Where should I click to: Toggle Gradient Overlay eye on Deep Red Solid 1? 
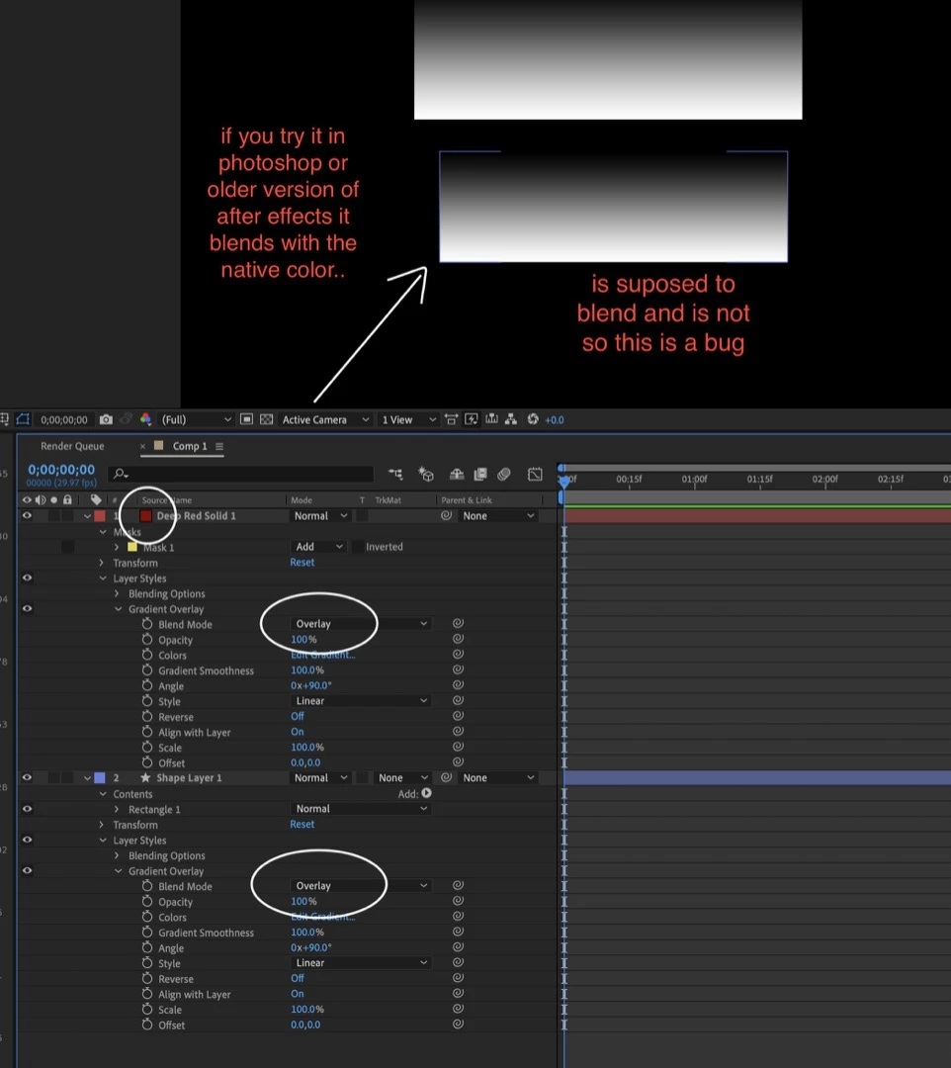[28, 608]
